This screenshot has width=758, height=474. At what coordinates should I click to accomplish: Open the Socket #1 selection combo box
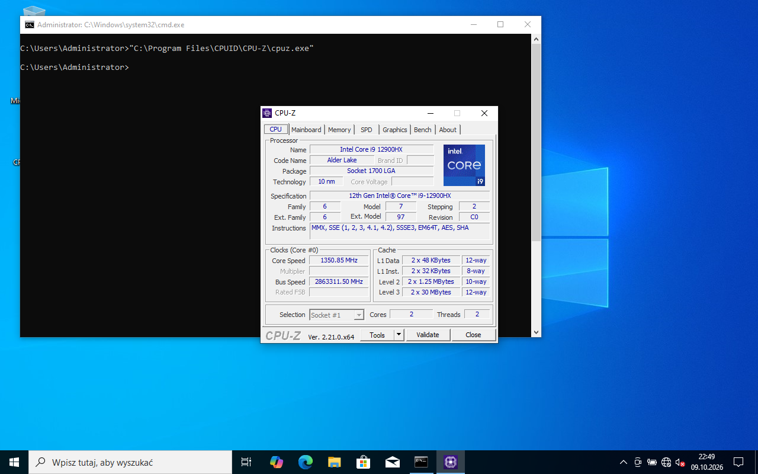[337, 315]
